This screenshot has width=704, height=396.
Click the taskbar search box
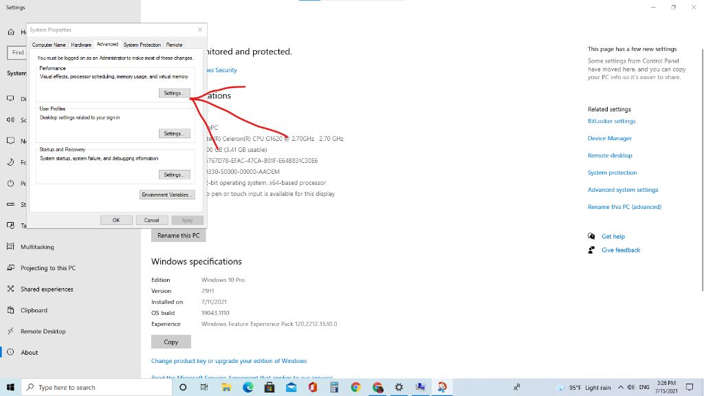pyautogui.click(x=96, y=387)
